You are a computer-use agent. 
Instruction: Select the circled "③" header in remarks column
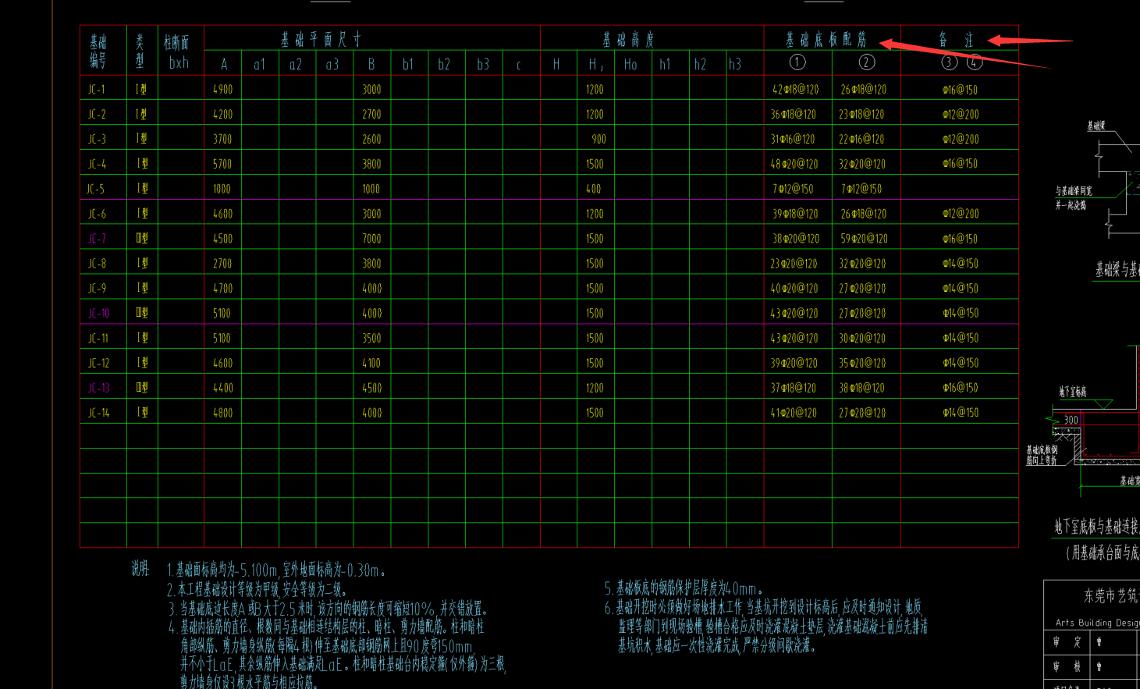click(950, 62)
